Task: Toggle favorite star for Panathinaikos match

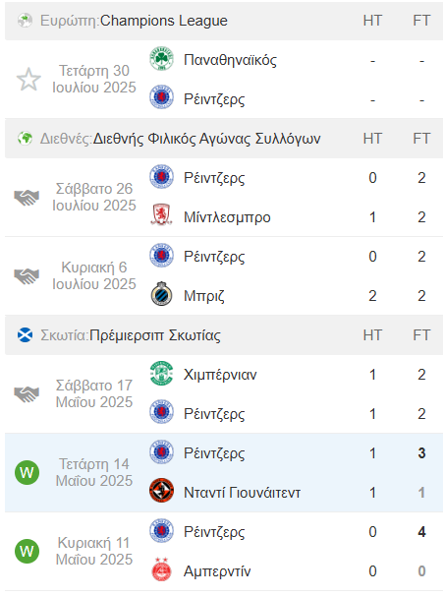Action: click(x=28, y=80)
